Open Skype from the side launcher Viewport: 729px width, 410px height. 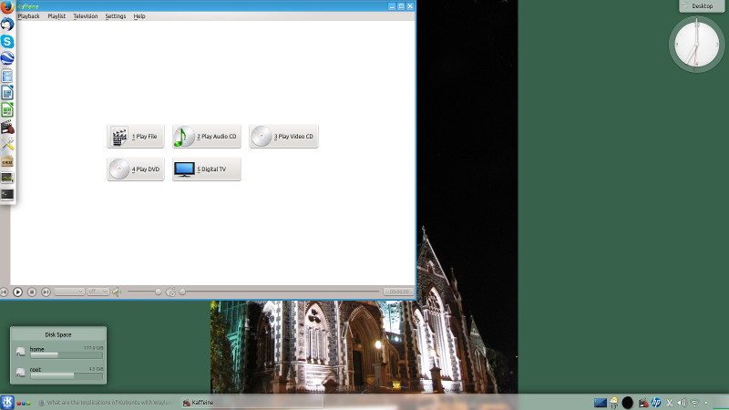pos(7,41)
